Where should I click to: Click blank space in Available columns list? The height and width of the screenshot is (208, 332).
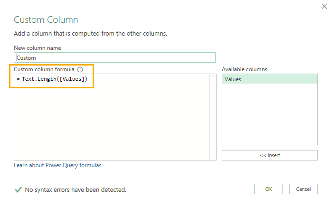point(269,114)
